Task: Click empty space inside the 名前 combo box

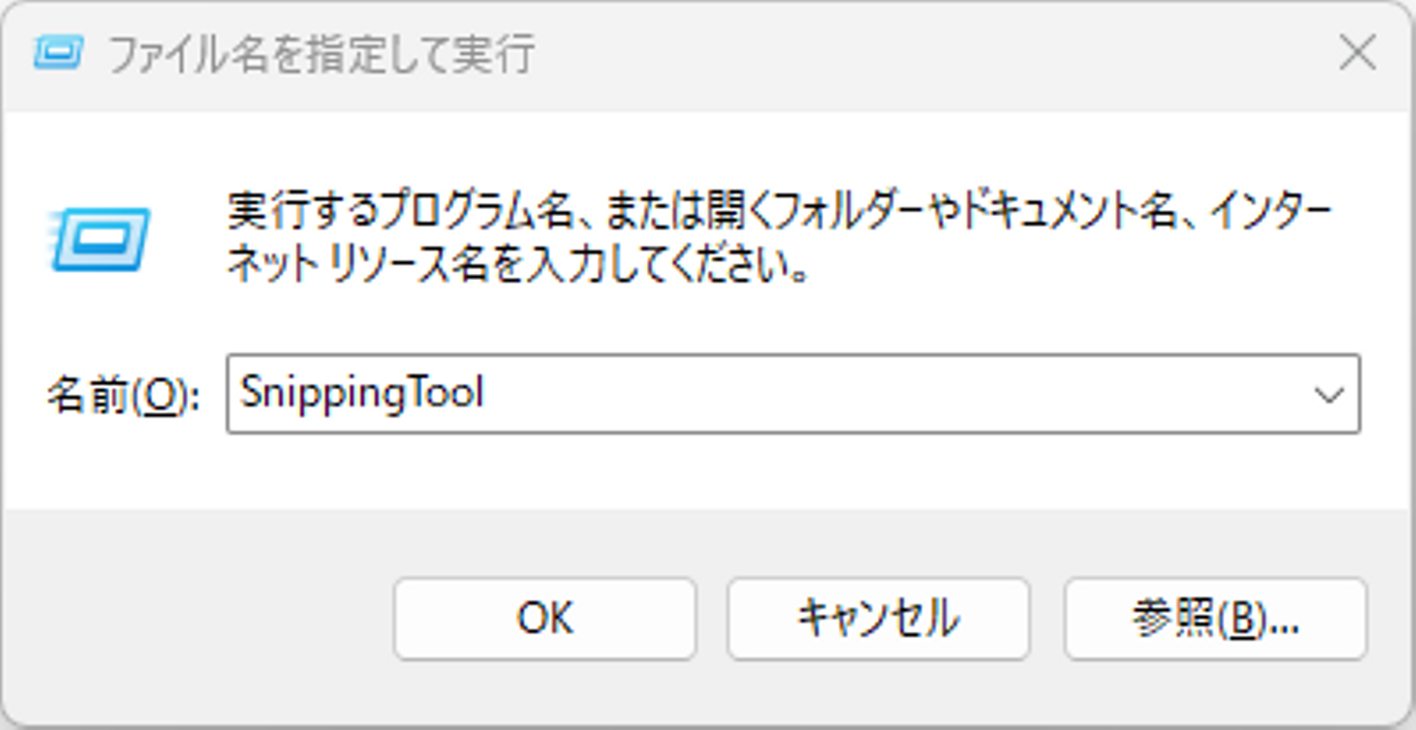Action: coord(885,395)
